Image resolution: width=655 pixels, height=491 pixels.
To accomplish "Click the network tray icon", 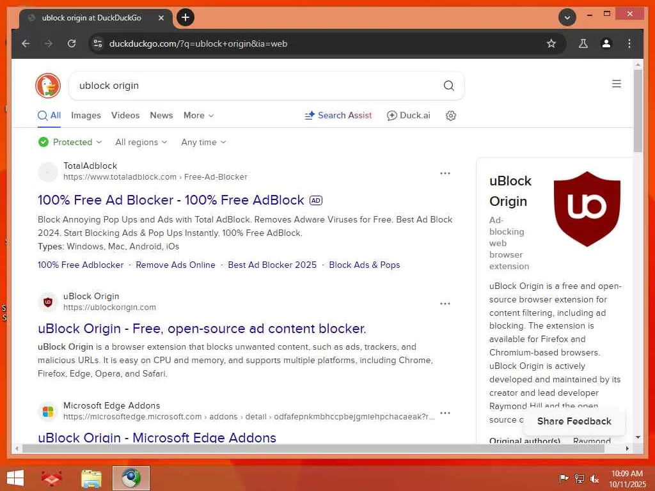I will point(580,479).
